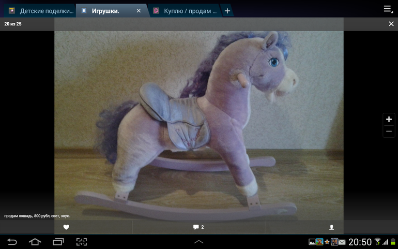
Task: Tap the photo counter 20 из 25
Action: [13, 24]
